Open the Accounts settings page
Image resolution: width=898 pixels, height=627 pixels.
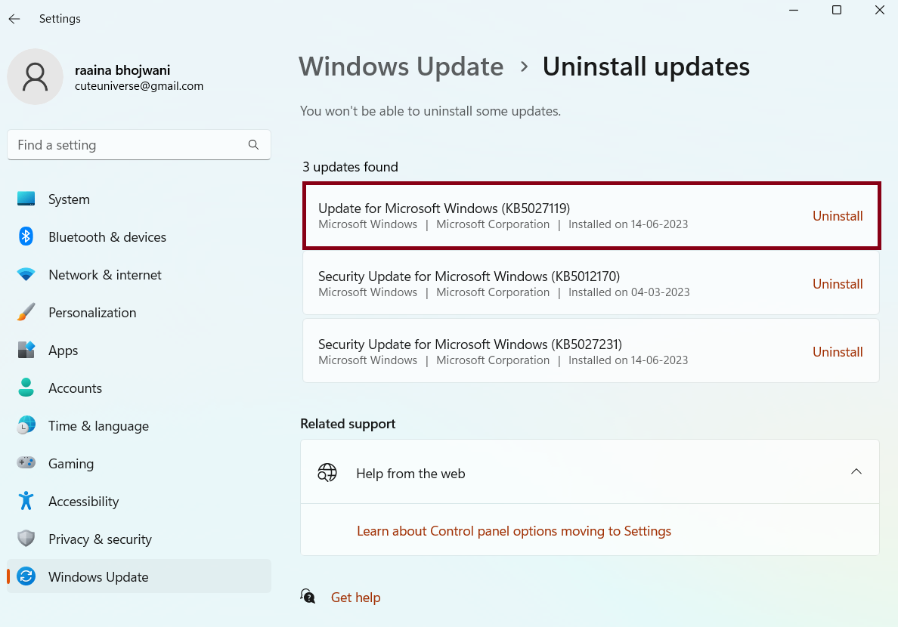coord(75,388)
